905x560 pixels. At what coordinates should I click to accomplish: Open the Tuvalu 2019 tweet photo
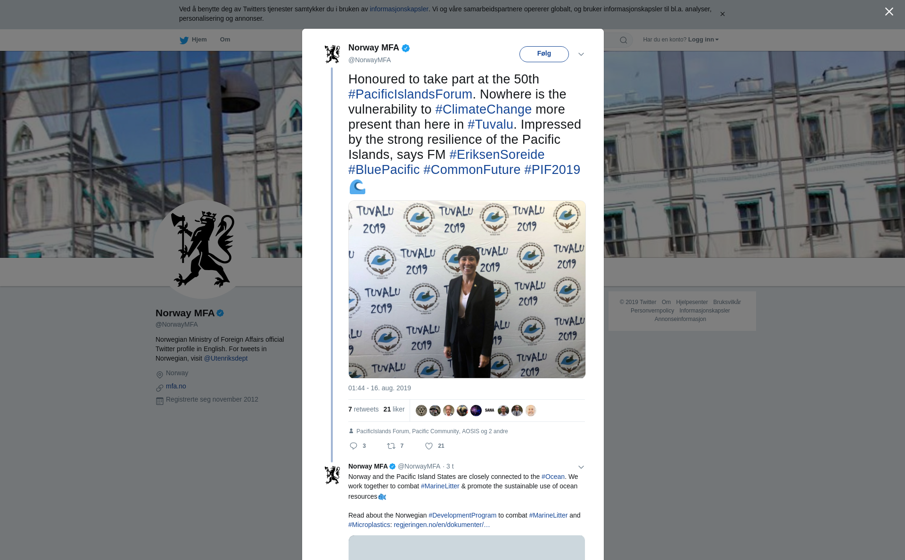point(467,289)
